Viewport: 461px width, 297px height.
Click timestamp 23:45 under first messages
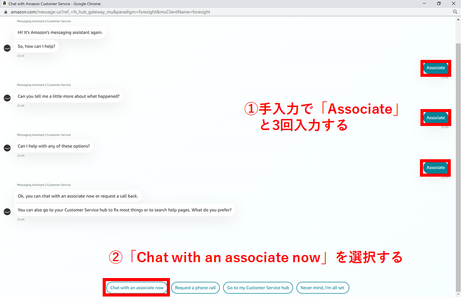(x=21, y=56)
